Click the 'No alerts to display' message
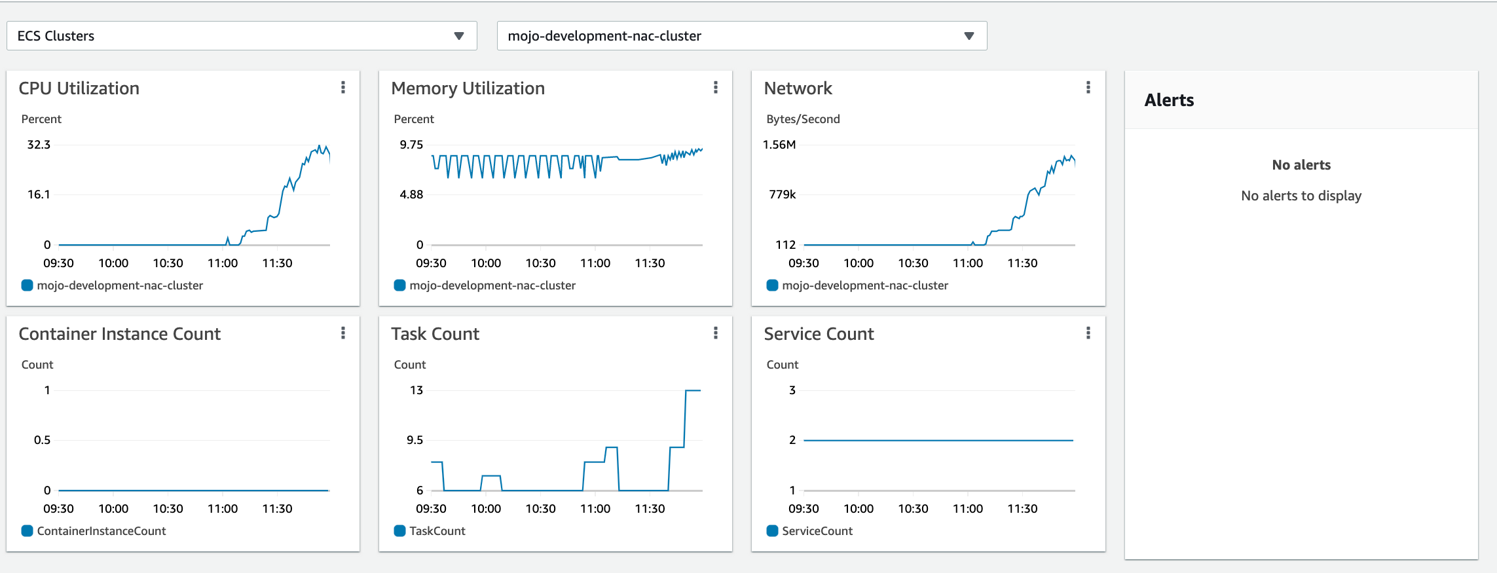 1301,196
